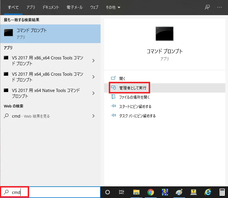Click the shield icon for 管理者として実行
Image resolution: width=228 pixels, height=198 pixels.
[113, 88]
